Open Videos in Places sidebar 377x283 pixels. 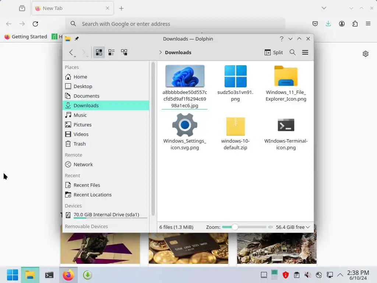[106, 134]
